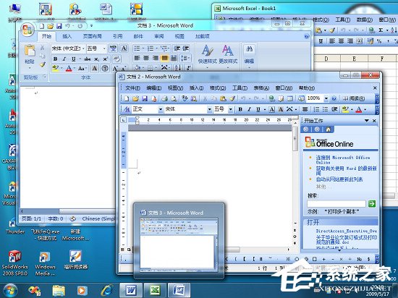398x298 pixels.
Task: Open the 文件(F) menu in the 文档 2 window
Action: (x=132, y=88)
